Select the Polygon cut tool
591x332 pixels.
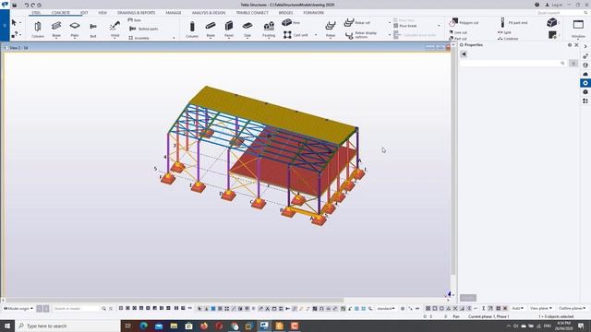[464, 22]
